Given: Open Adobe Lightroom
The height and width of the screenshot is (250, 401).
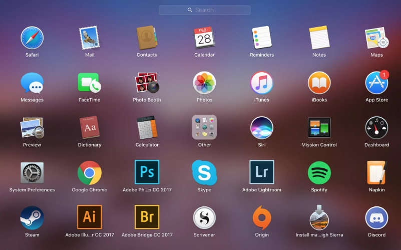Looking at the screenshot, I should click(262, 172).
